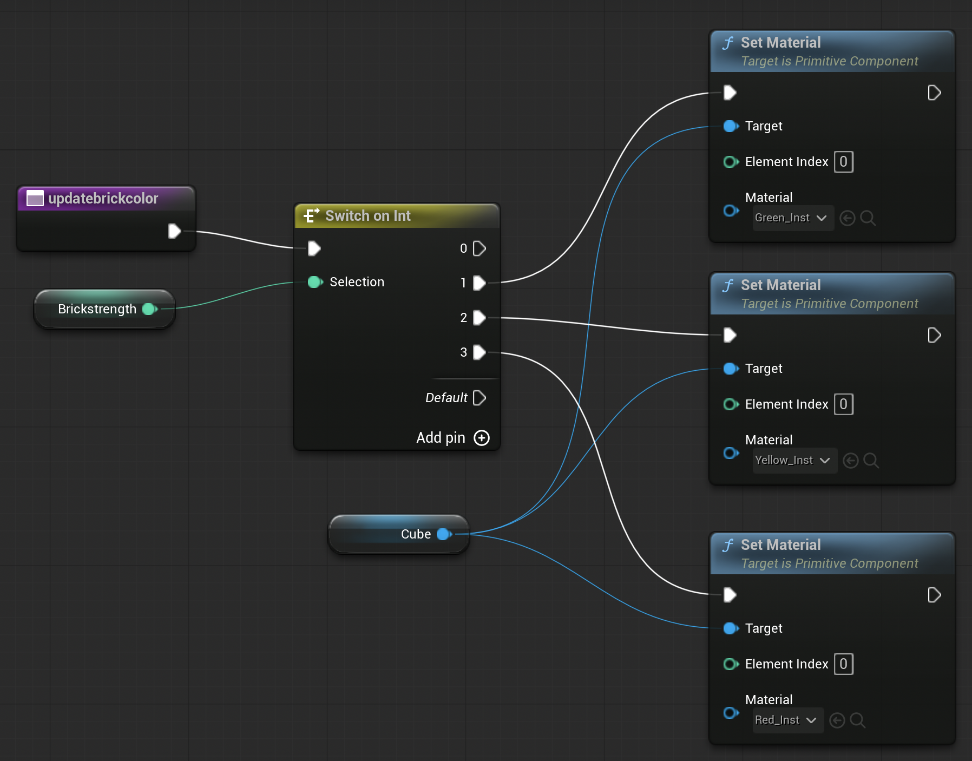Click Material pin on Green Set Material
972x761 pixels.
pos(731,211)
